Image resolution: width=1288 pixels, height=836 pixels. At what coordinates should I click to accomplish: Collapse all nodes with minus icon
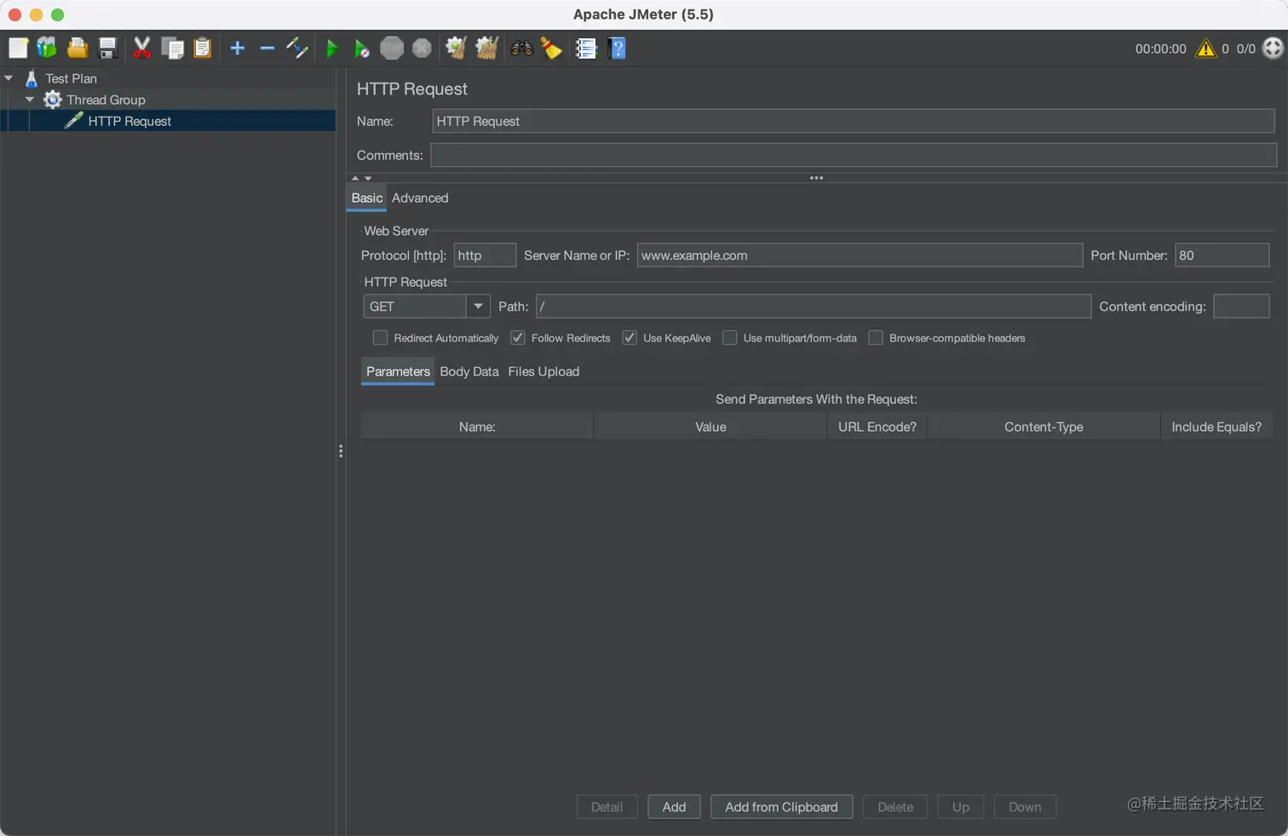click(x=267, y=49)
